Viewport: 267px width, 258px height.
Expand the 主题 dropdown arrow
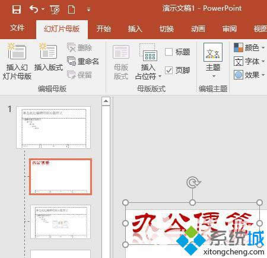click(214, 76)
